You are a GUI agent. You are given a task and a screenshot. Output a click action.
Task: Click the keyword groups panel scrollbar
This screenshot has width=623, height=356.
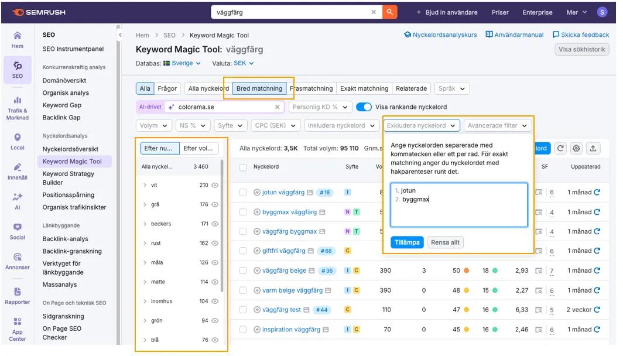click(222, 227)
